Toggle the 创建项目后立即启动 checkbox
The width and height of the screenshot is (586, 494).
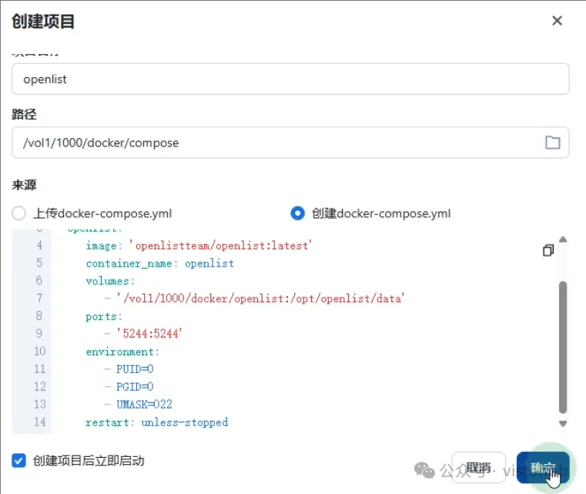(x=18, y=461)
